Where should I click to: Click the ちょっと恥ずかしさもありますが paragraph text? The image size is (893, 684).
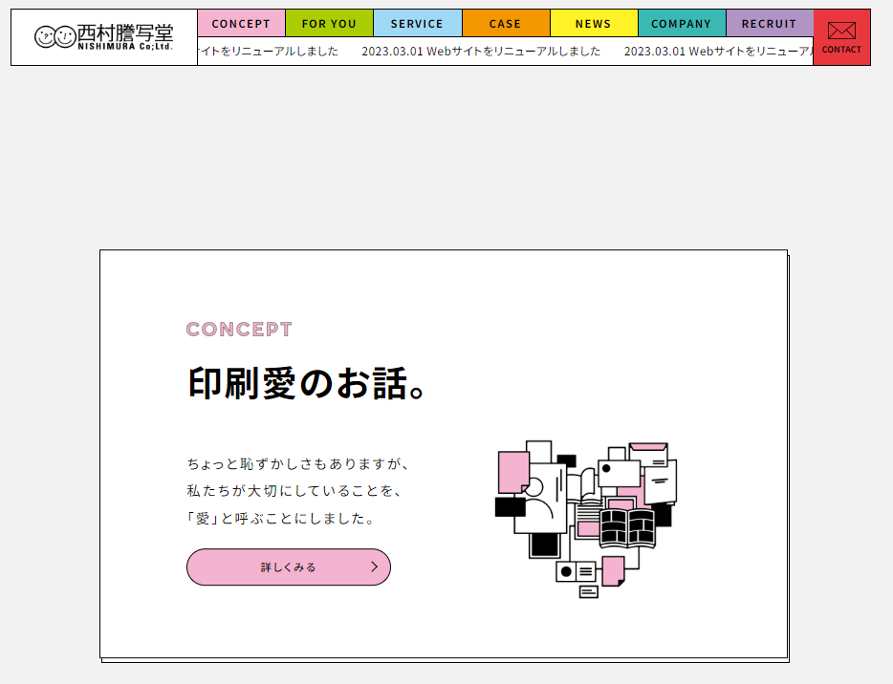coord(298,464)
